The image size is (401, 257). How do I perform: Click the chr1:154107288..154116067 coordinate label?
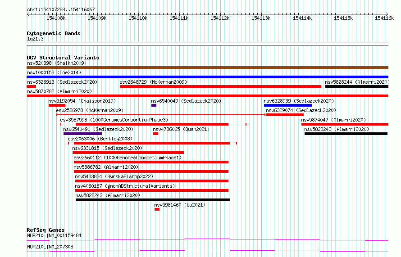61,10
